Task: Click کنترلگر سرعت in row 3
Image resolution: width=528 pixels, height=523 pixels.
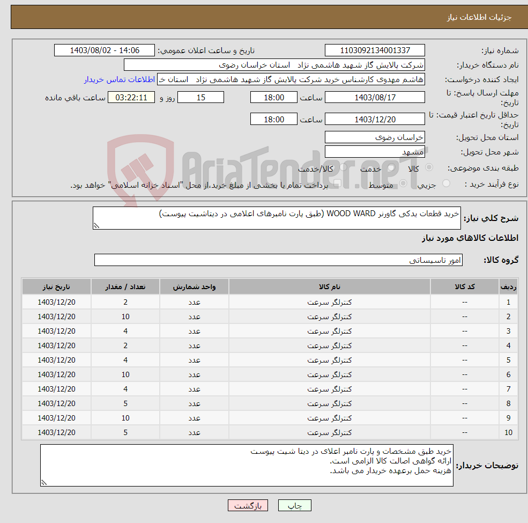Action: (329, 331)
